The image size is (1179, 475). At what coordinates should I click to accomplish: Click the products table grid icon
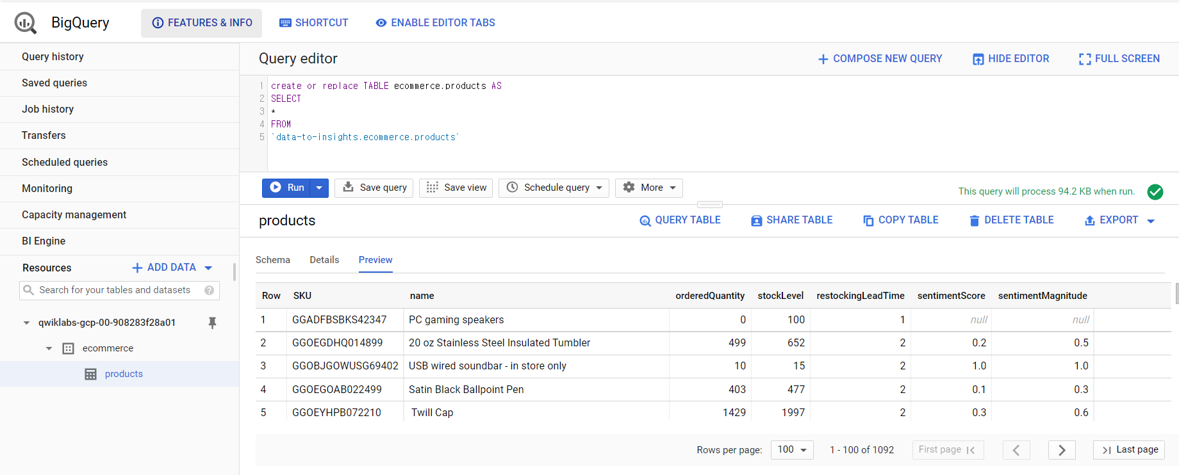[x=91, y=374]
